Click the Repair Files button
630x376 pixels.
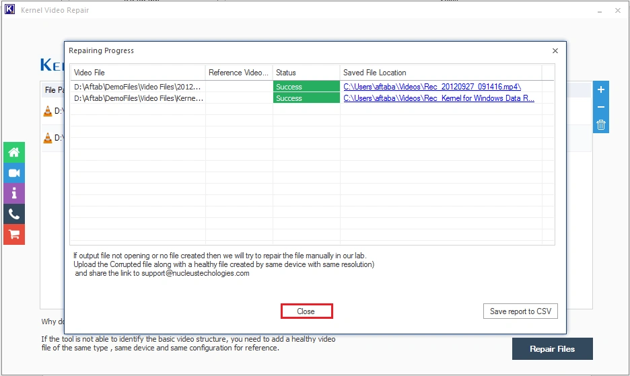click(x=552, y=348)
